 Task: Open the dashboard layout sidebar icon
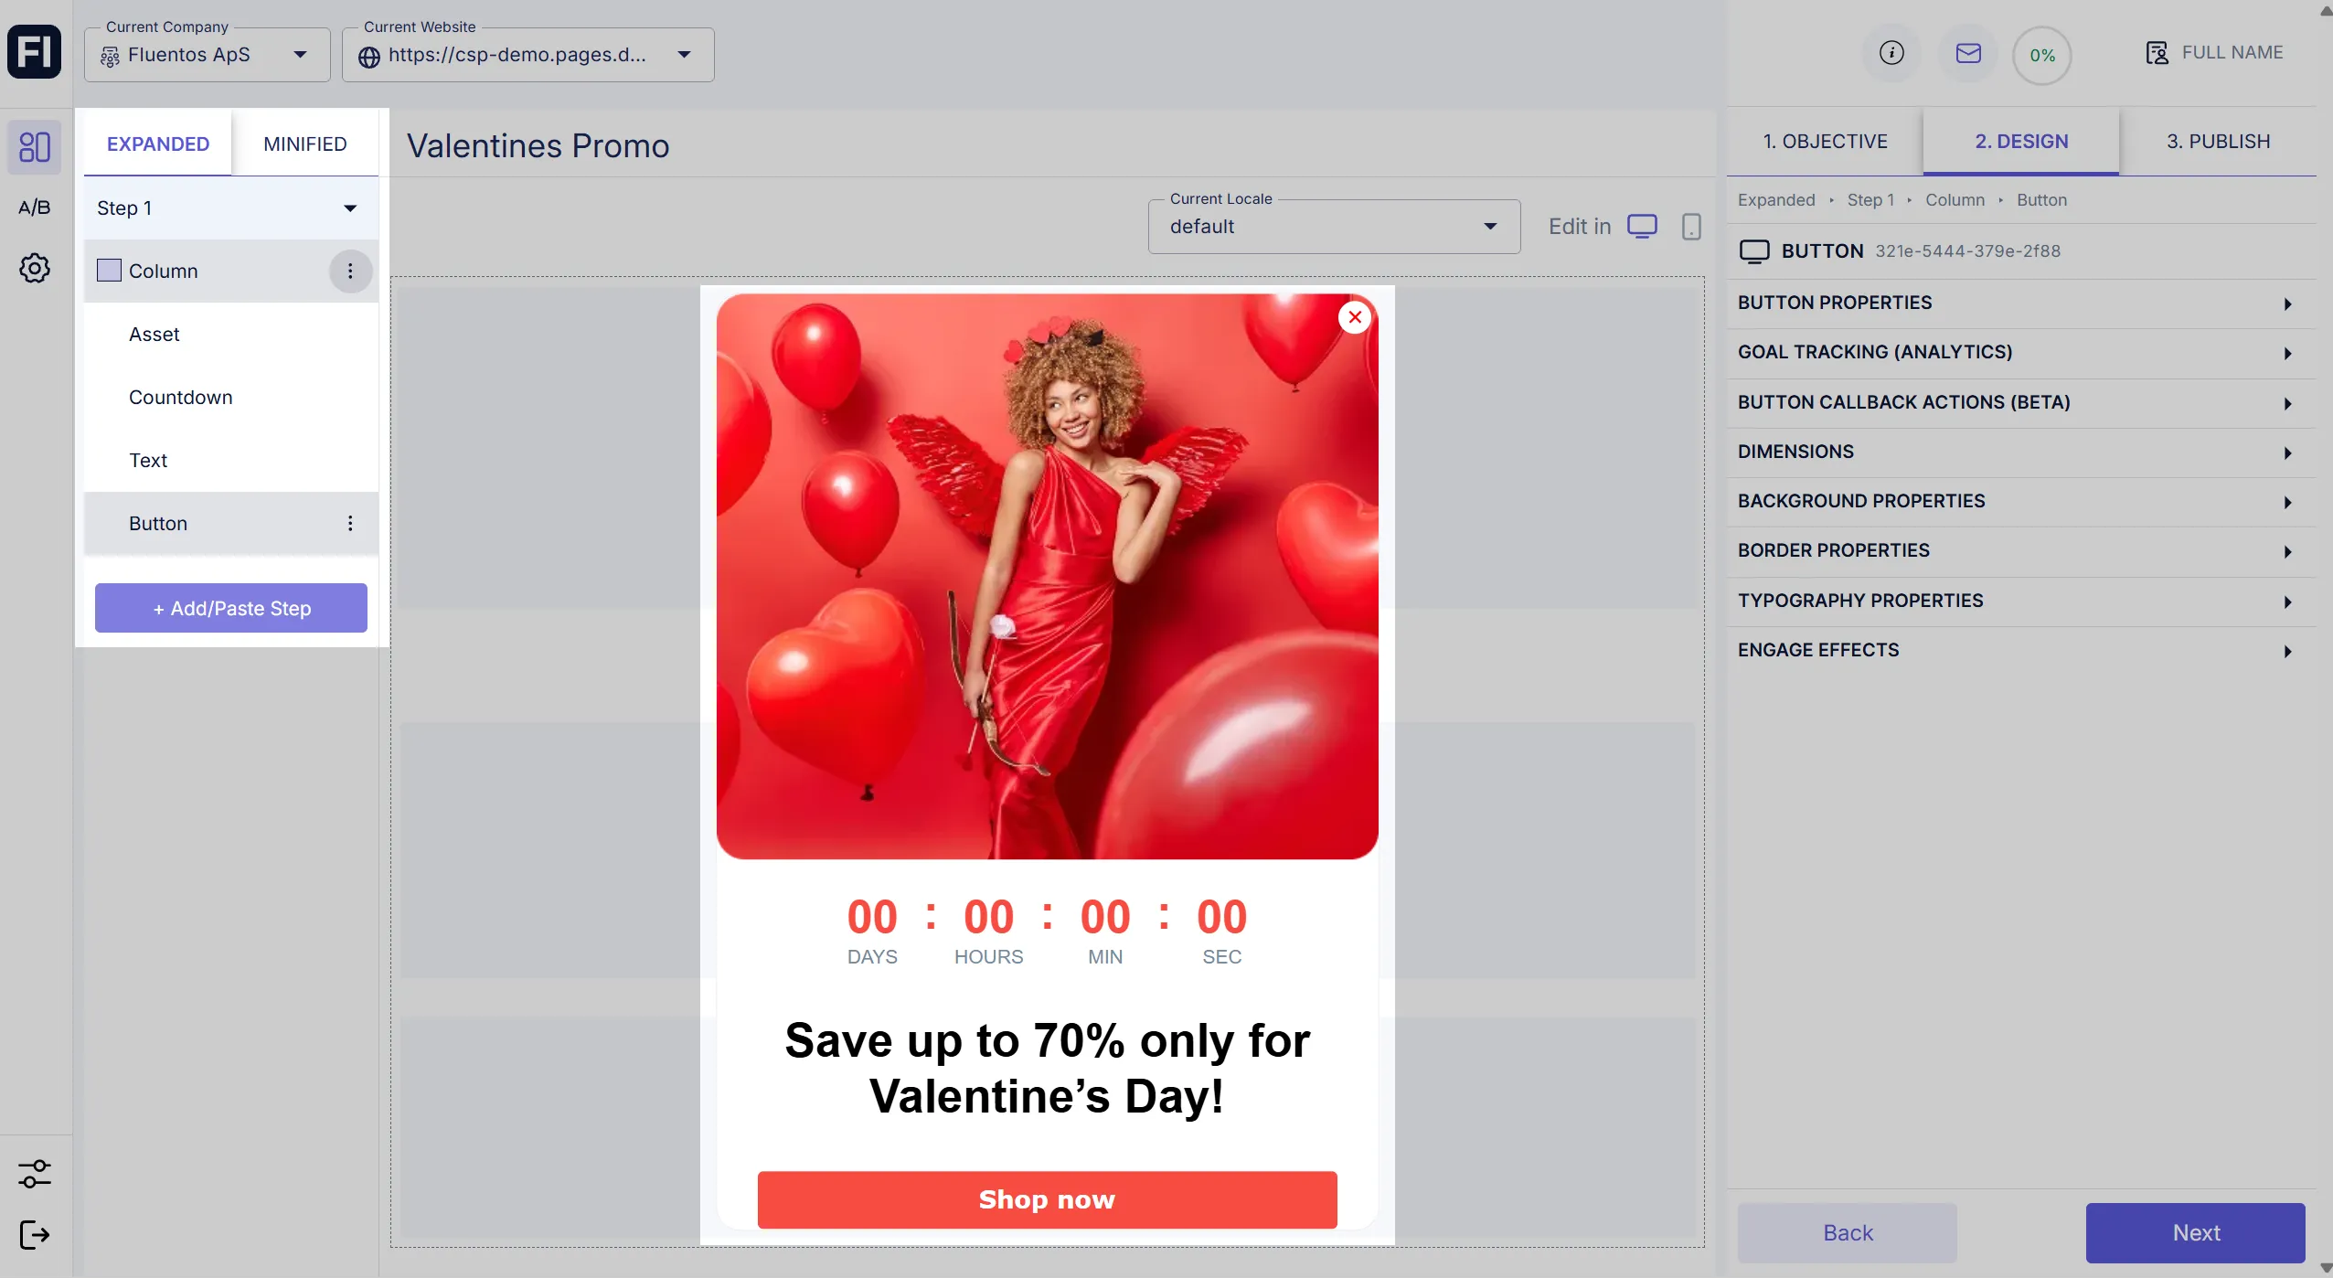pos(35,146)
